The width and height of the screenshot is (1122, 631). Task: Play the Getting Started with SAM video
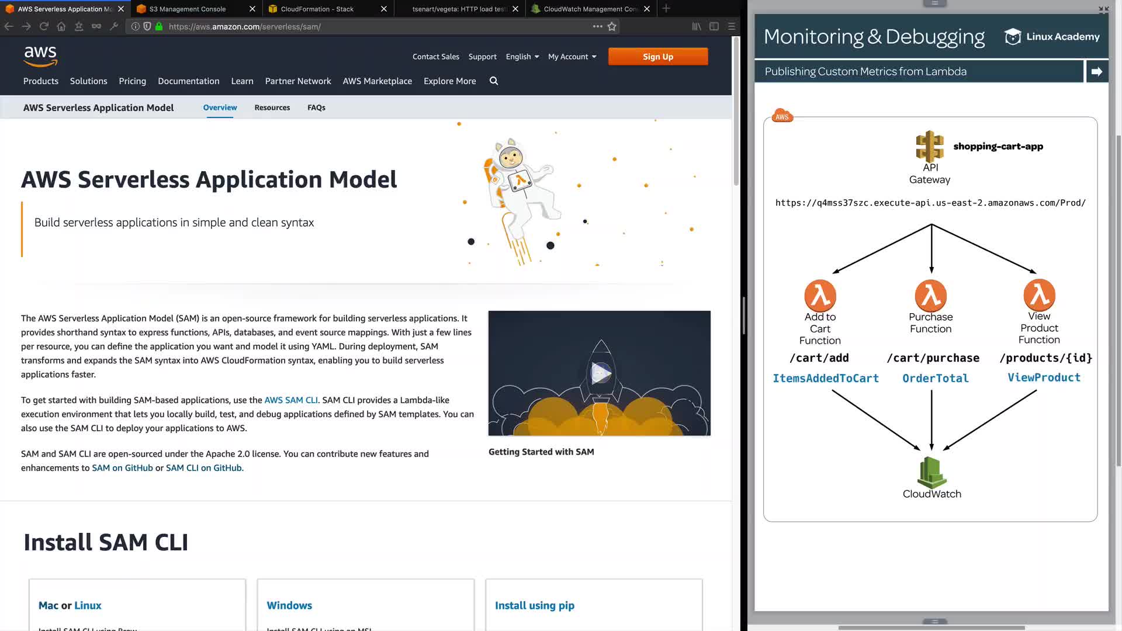point(600,373)
